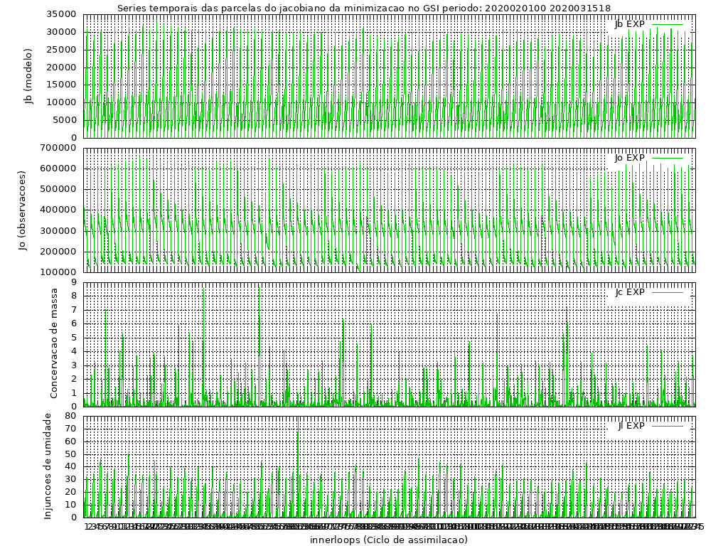Click the '5' tick on the mass conservation axis

74,338
